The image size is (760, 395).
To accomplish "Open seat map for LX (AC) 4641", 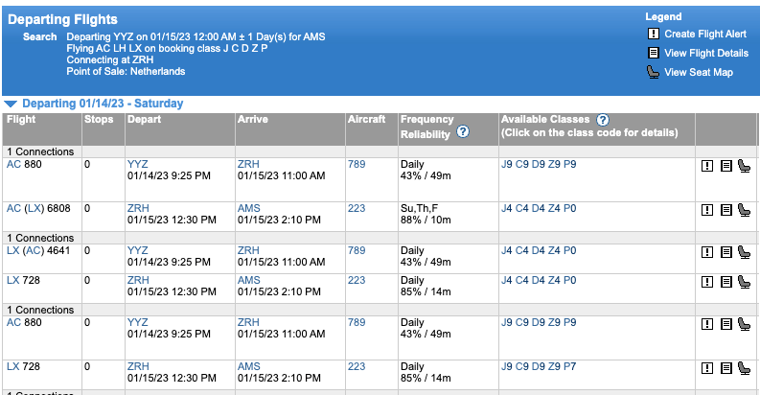I will tap(744, 252).
